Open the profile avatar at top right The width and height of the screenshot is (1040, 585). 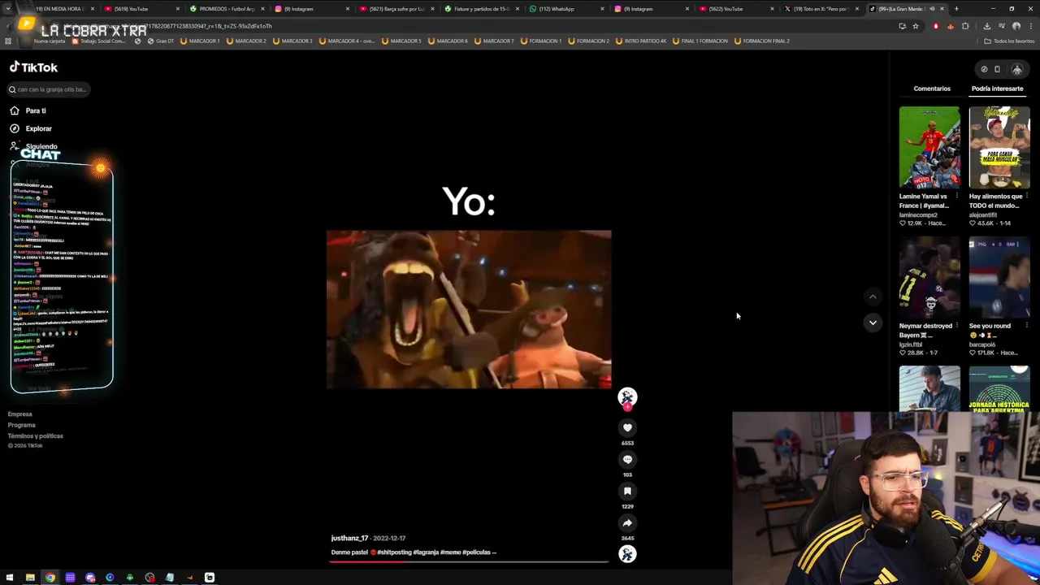pos(1016,69)
